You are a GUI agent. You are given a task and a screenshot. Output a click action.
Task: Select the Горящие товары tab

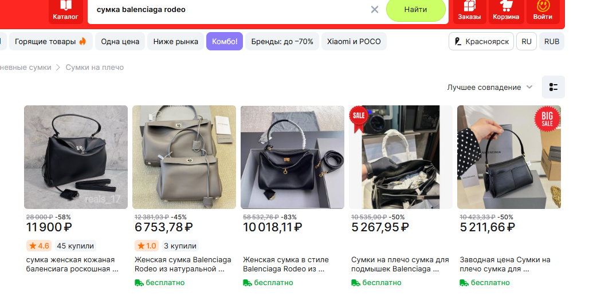click(x=50, y=41)
